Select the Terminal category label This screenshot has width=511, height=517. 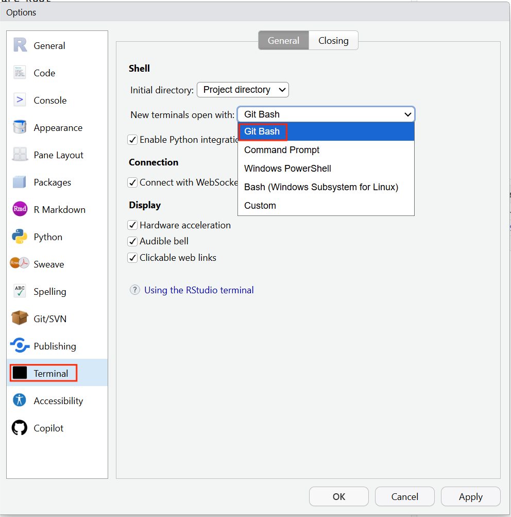click(50, 373)
